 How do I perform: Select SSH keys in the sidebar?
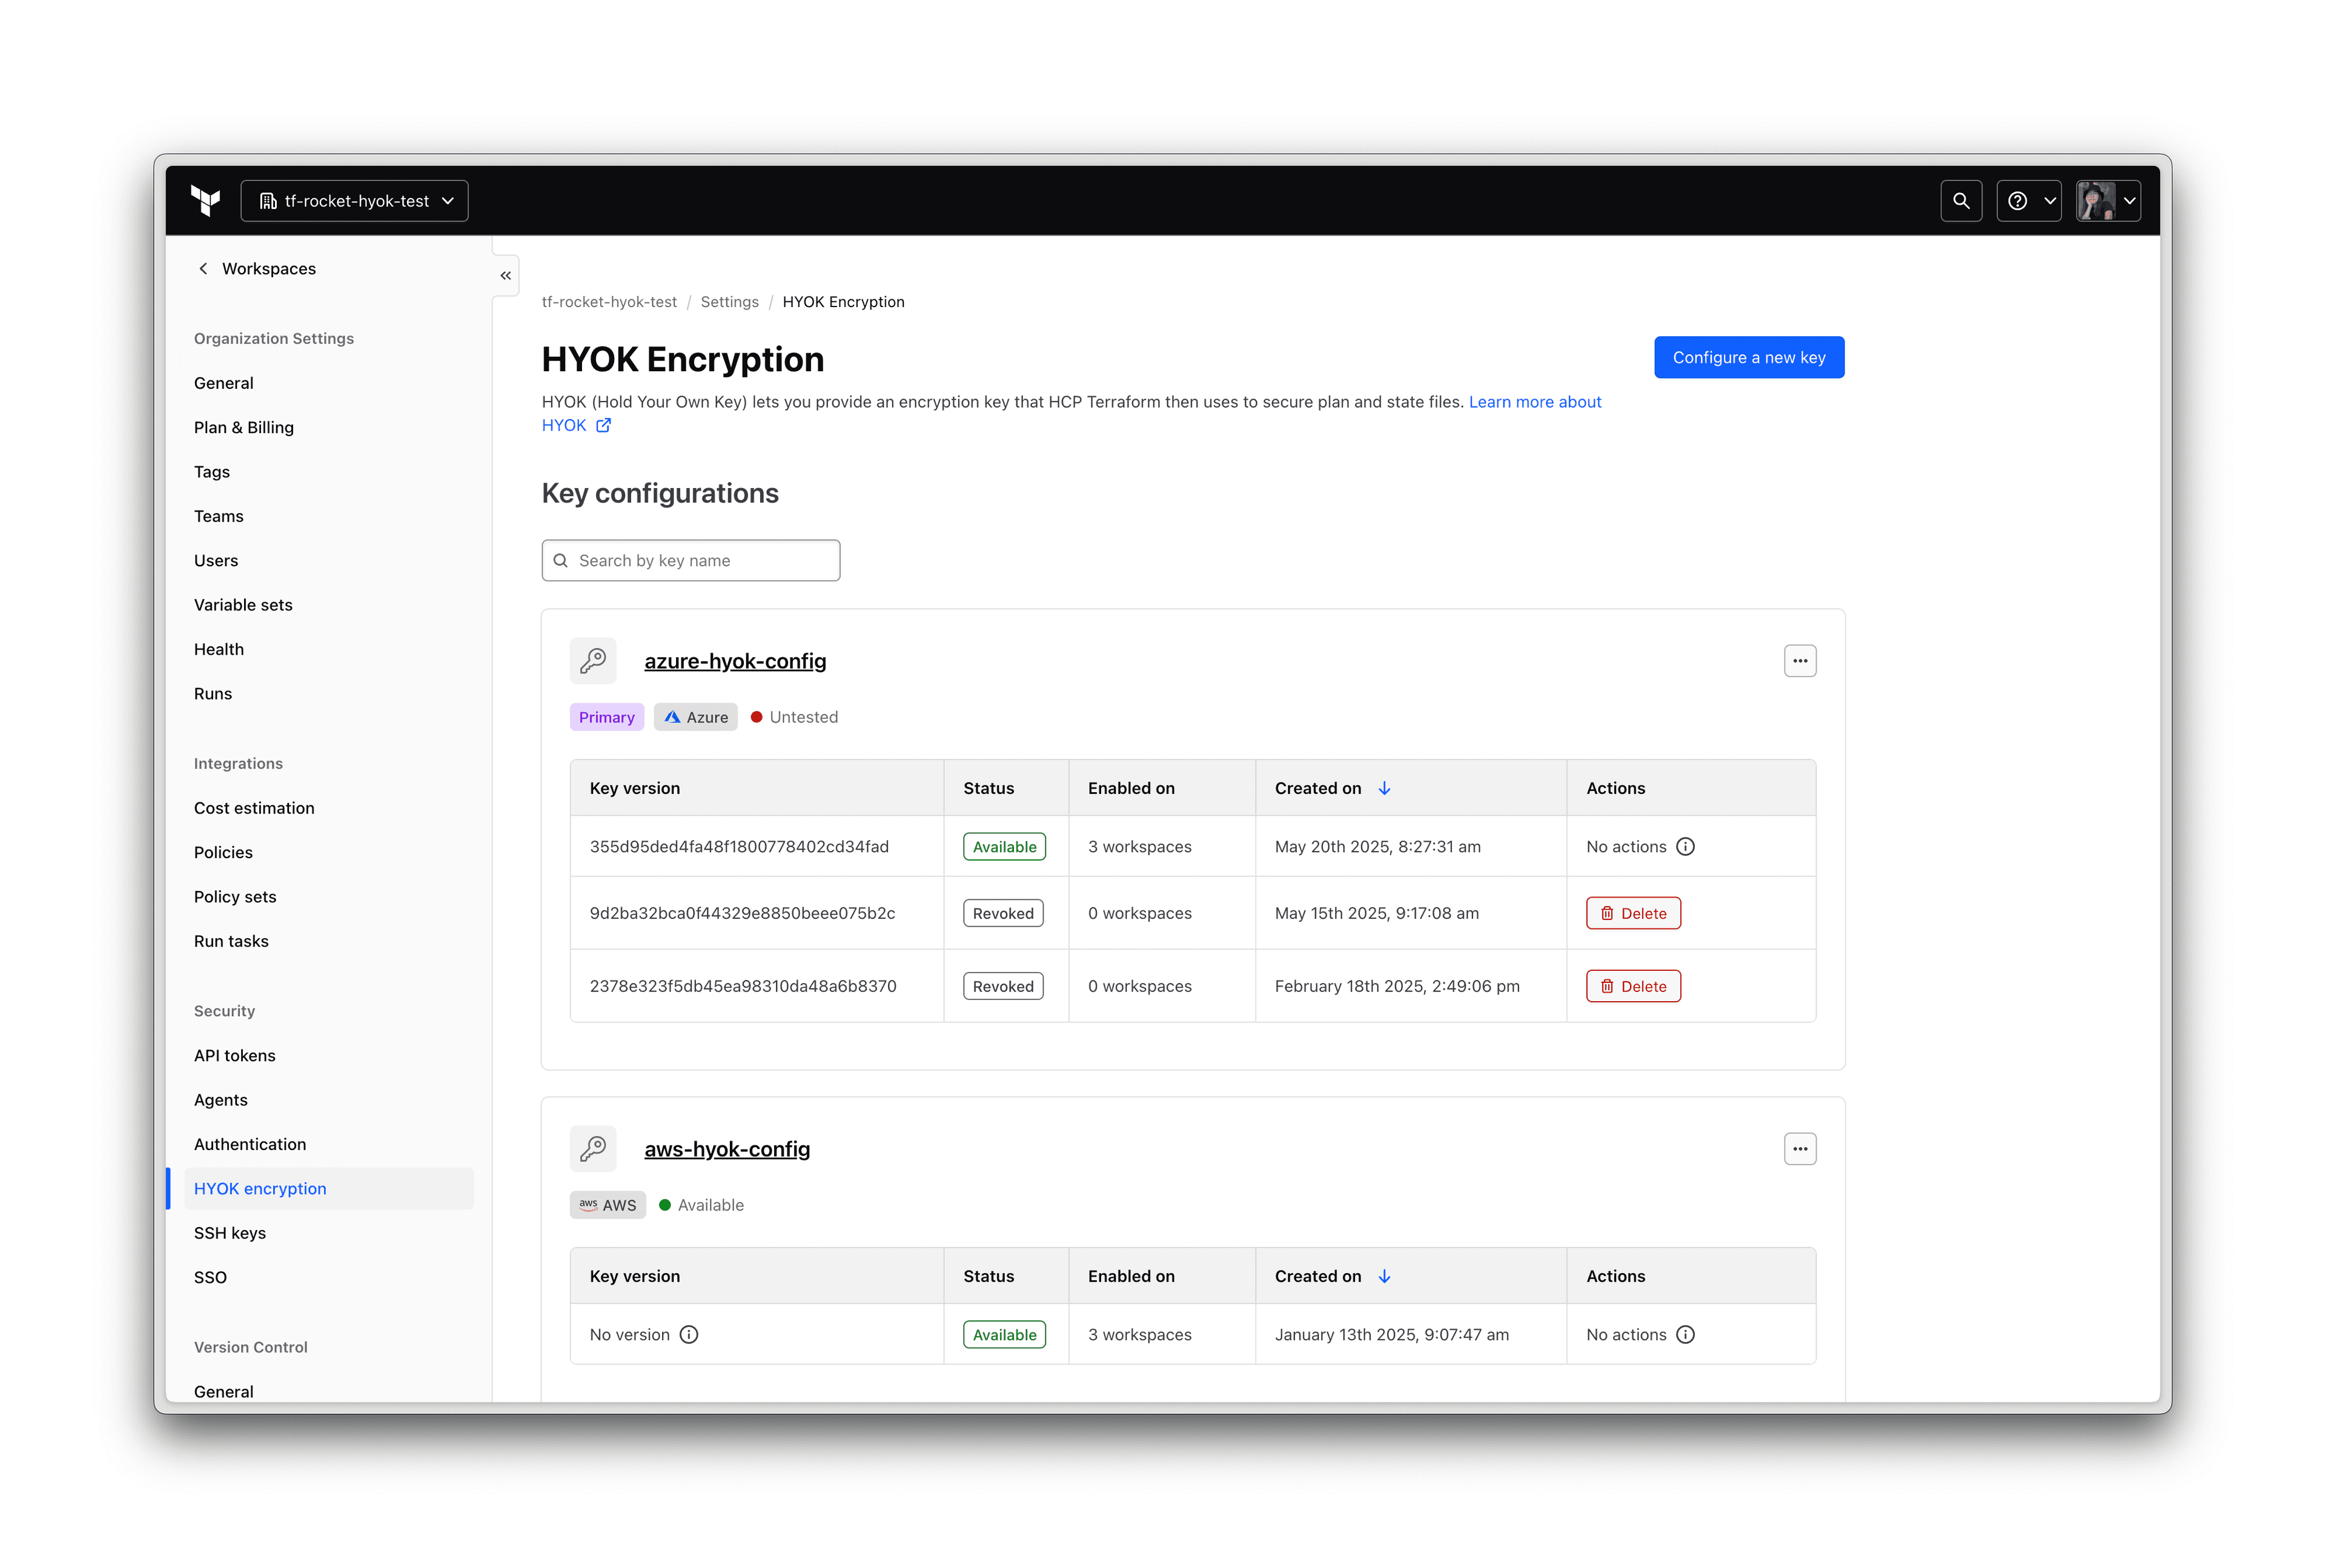coord(230,1233)
